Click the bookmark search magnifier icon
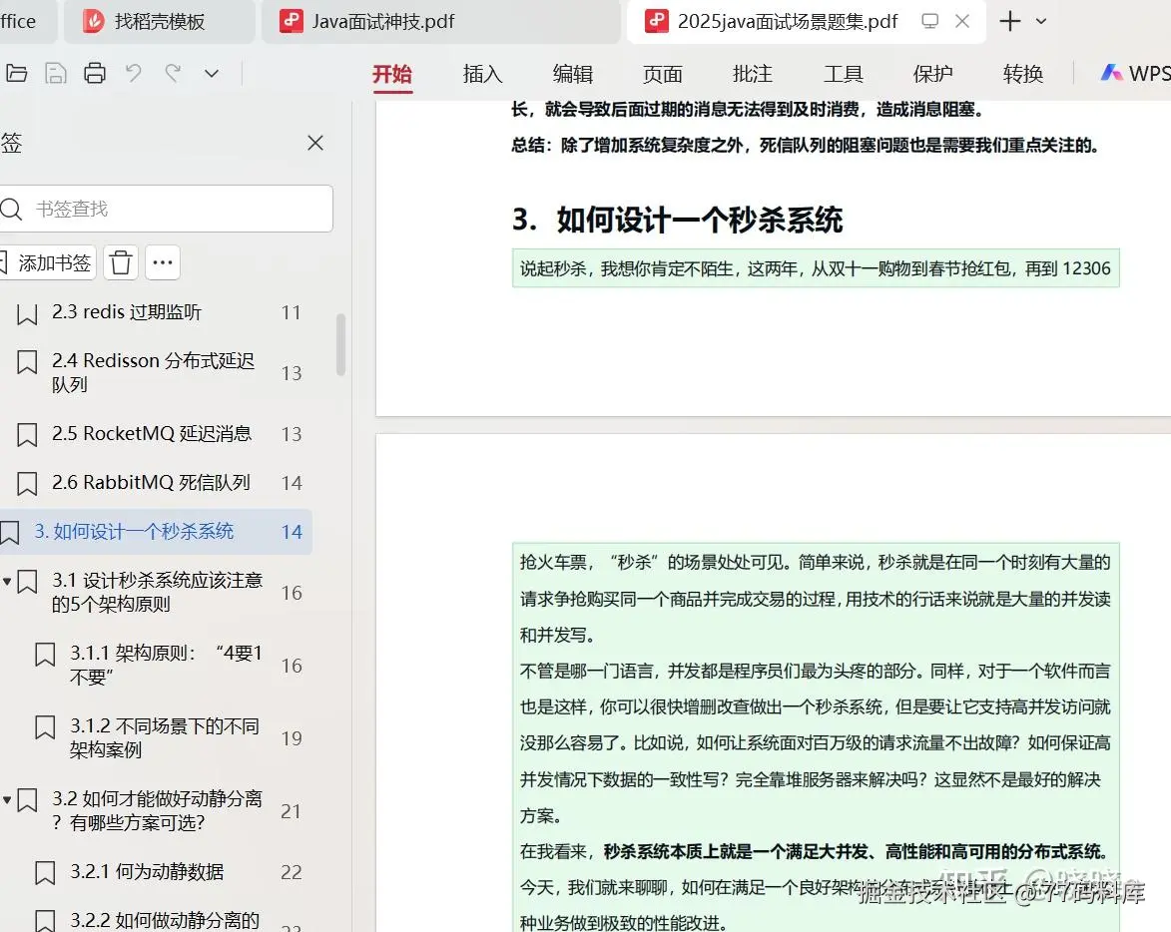 tap(11, 209)
